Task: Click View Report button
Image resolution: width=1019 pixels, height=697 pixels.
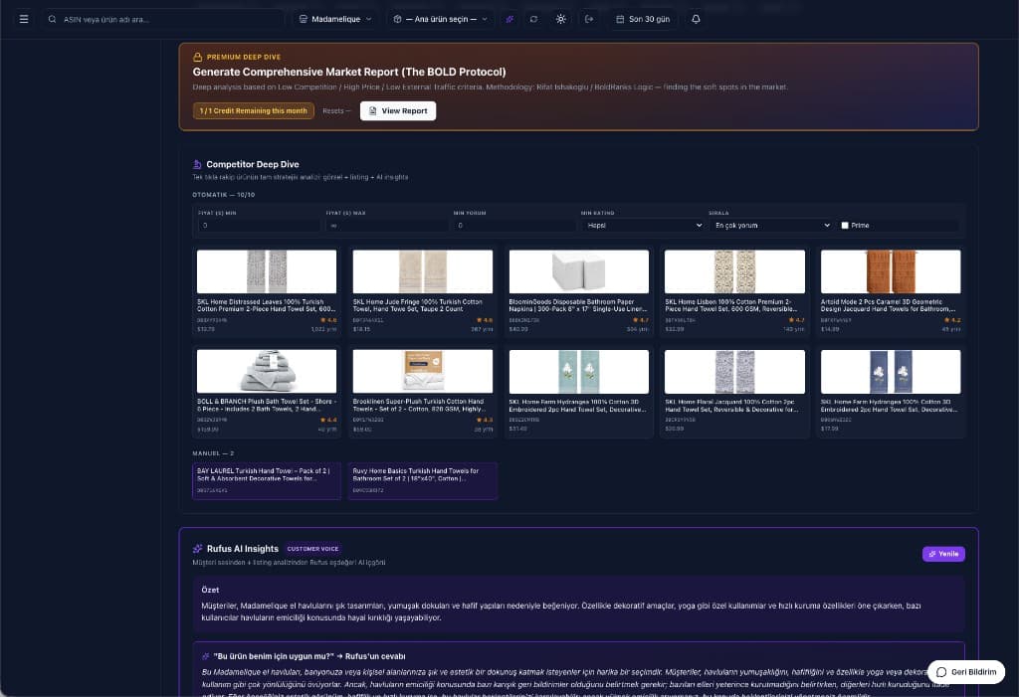Action: click(398, 111)
